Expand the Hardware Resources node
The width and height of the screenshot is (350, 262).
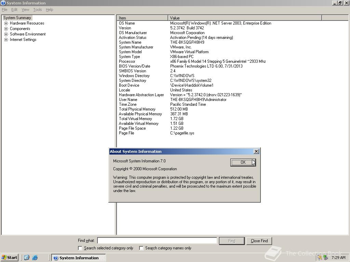click(6, 23)
